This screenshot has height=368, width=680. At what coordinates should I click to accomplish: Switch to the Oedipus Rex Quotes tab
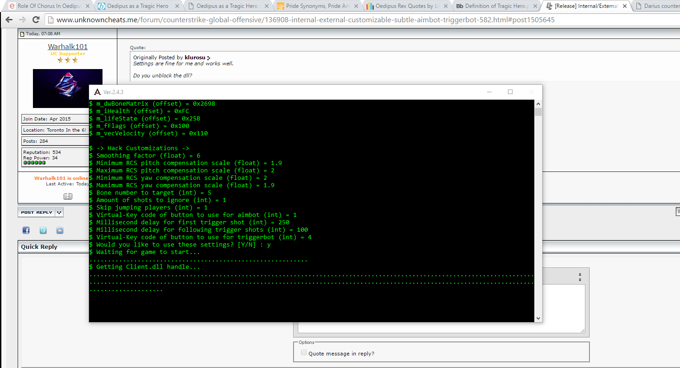tap(406, 6)
